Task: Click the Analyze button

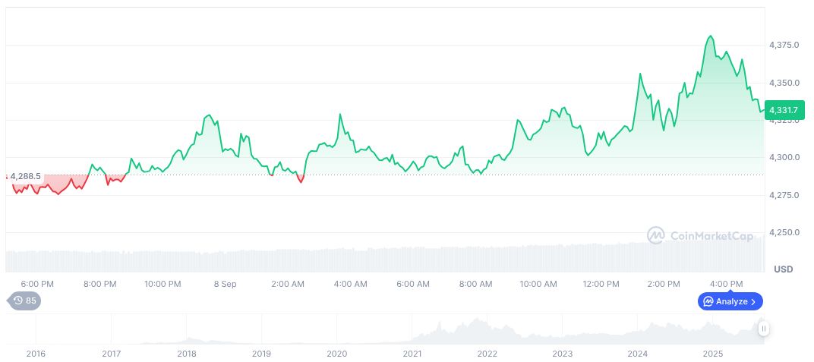Action: 730,301
